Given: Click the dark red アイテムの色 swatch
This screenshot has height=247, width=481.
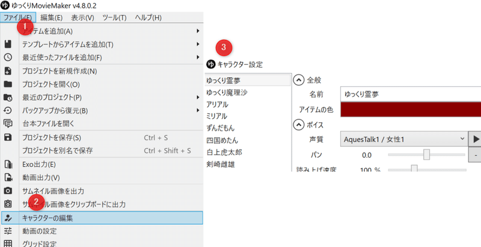Looking at the screenshot, I should click(x=410, y=109).
